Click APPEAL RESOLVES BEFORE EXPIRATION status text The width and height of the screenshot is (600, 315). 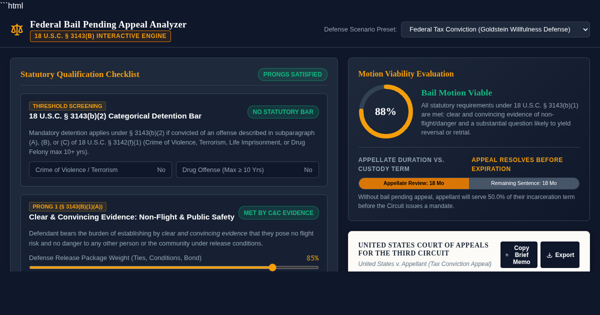coord(517,164)
